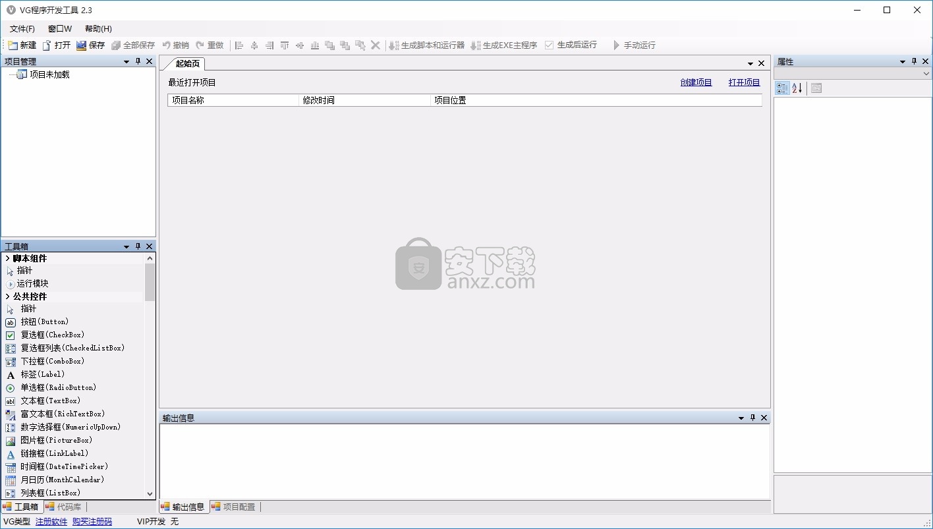Click the 购买注册码 link
The height and width of the screenshot is (529, 933).
pyautogui.click(x=92, y=522)
